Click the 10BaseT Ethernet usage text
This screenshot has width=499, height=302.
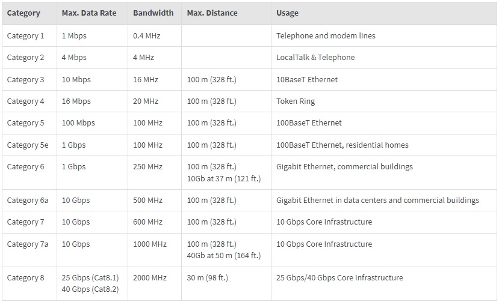(x=307, y=80)
